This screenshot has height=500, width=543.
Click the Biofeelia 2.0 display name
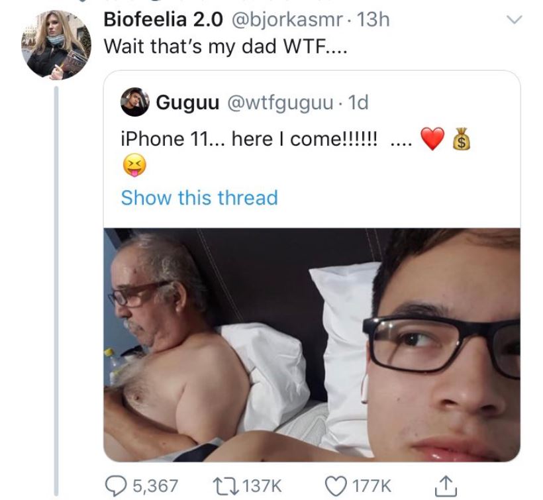click(x=164, y=21)
